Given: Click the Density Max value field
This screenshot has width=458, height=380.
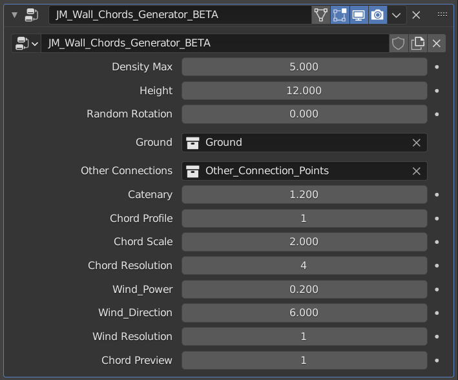Looking at the screenshot, I should pos(304,67).
